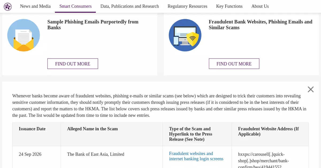This screenshot has width=321, height=168.
Task: Open Sample Phishing Emails Purportedly from Banks heading
Action: point(93,24)
